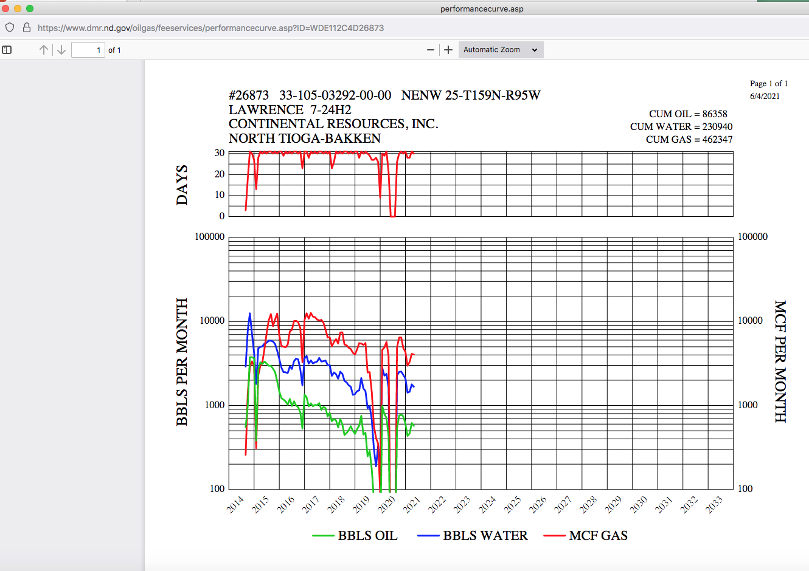Viewport: 809px width, 571px height.
Task: Click the zoom out minus icon
Action: 431,50
